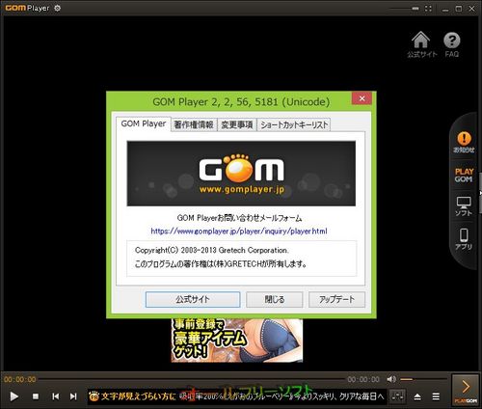Adjust the window transparency slider in title bar

point(404,9)
